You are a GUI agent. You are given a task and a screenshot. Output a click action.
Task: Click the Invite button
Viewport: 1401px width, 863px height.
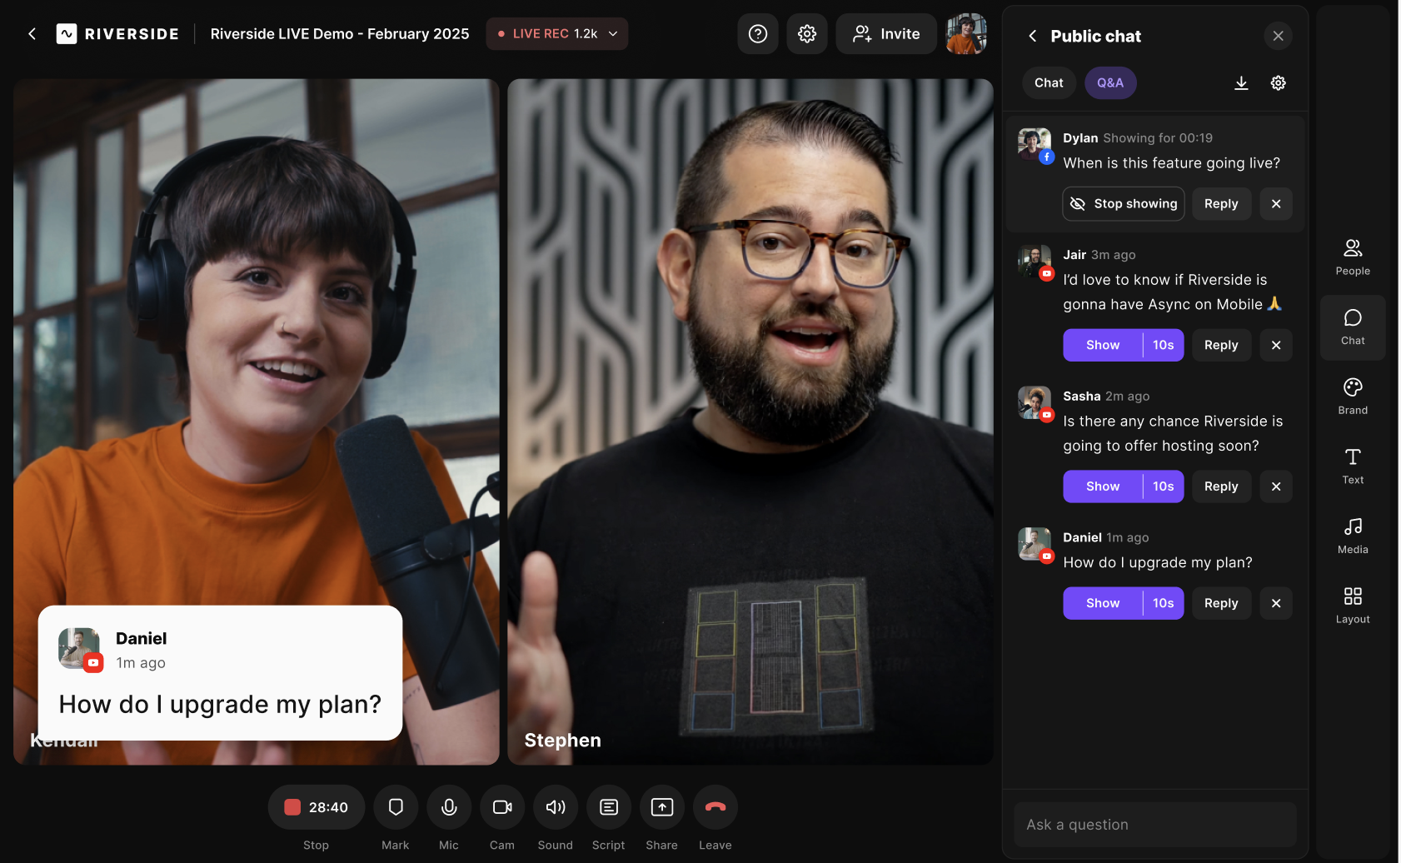[886, 33]
